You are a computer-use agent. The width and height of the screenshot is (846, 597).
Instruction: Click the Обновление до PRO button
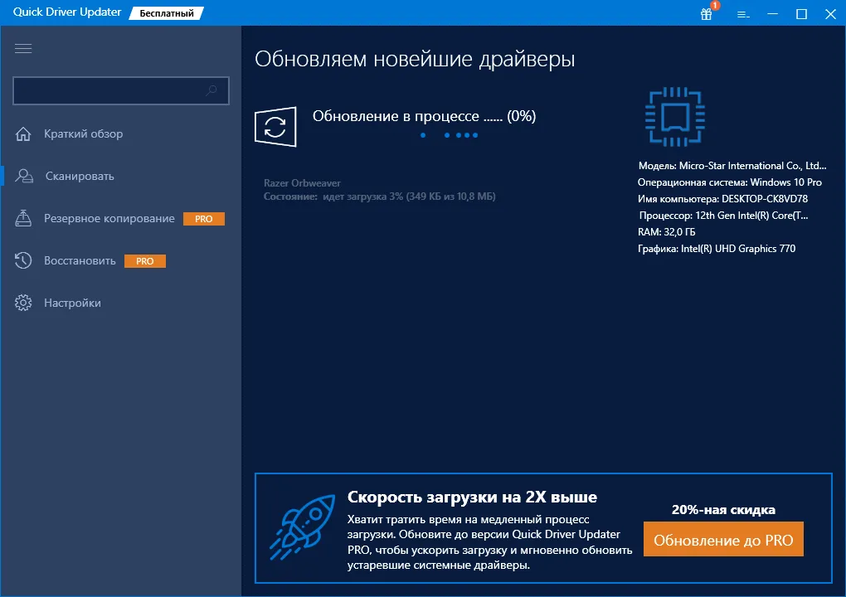point(723,539)
